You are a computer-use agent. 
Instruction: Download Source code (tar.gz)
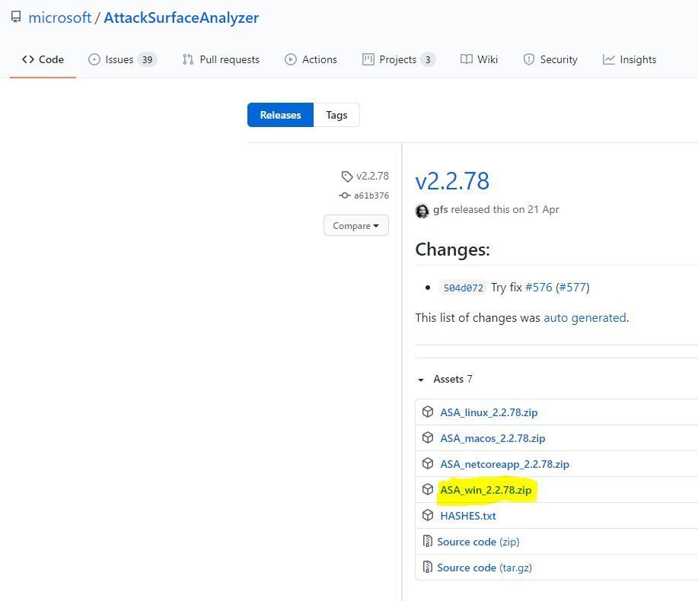tap(484, 568)
